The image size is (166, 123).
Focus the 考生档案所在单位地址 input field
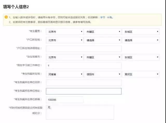tap(84, 91)
